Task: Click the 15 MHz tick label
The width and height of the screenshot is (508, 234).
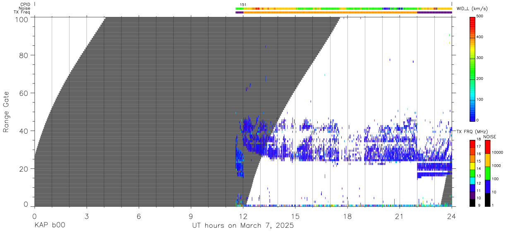Action: click(478, 161)
